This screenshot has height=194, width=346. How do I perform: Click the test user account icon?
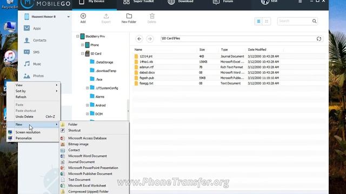pyautogui.click(x=264, y=2)
